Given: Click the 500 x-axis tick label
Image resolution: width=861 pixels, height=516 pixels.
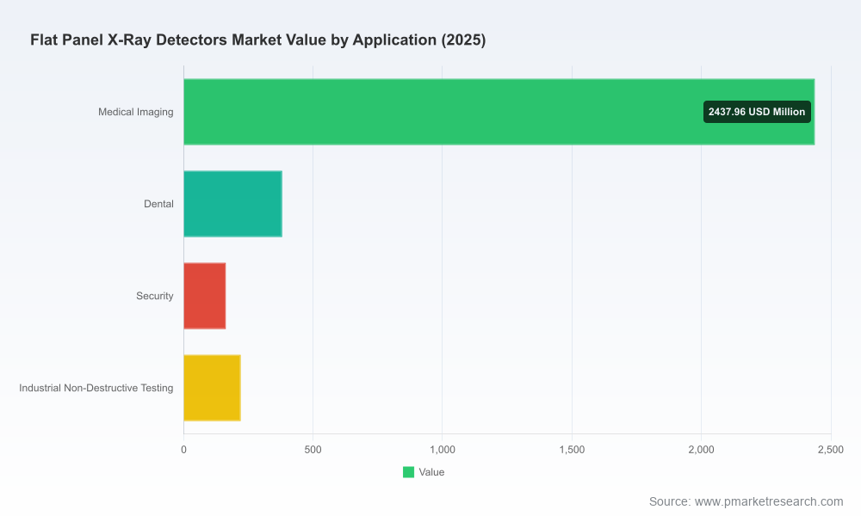Looking at the screenshot, I should click(x=313, y=450).
